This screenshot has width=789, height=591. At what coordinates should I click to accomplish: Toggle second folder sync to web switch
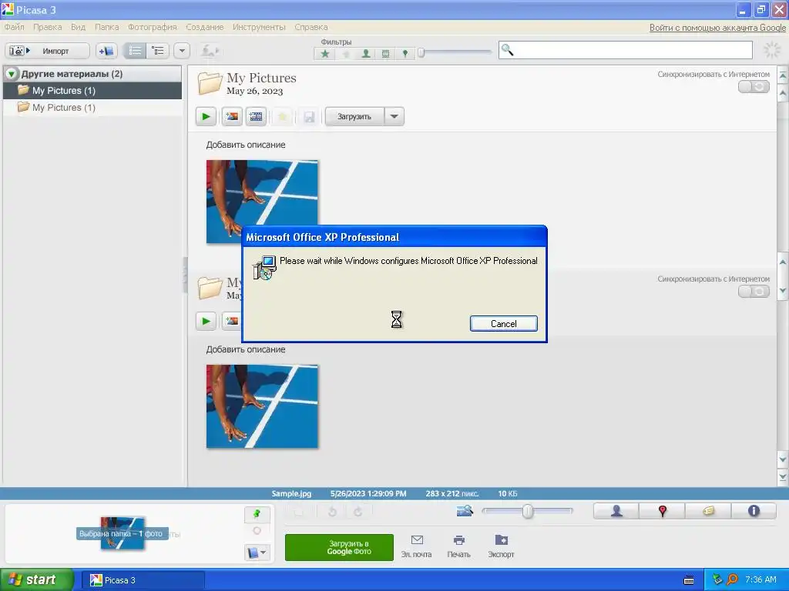(x=754, y=291)
